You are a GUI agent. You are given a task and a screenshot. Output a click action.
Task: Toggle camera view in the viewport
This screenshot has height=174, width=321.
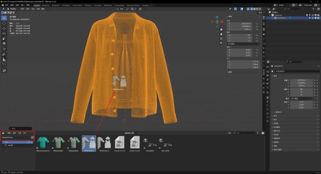[x=221, y=39]
